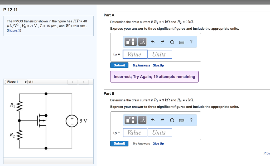Open the Figure 1 selector dropdown
The width and height of the screenshot is (270, 166).
(x=16, y=82)
